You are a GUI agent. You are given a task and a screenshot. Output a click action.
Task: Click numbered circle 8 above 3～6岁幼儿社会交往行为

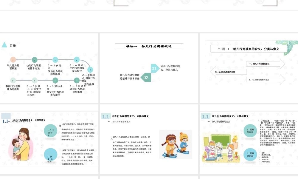(35, 81)
